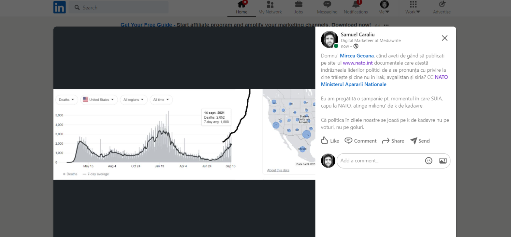The width and height of the screenshot is (511, 237).
Task: Close the post image viewer
Action: tap(445, 38)
